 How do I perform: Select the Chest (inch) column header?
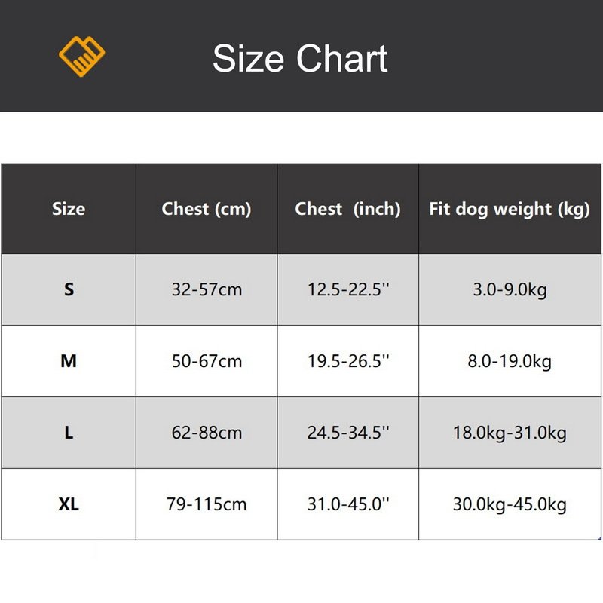[x=347, y=209]
